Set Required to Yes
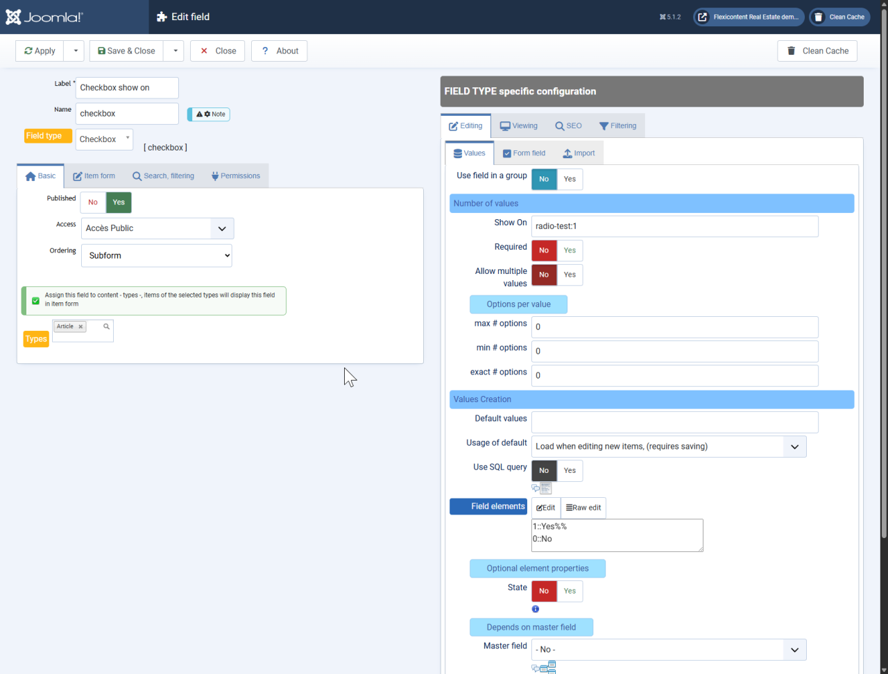Image resolution: width=888 pixels, height=674 pixels. [570, 250]
